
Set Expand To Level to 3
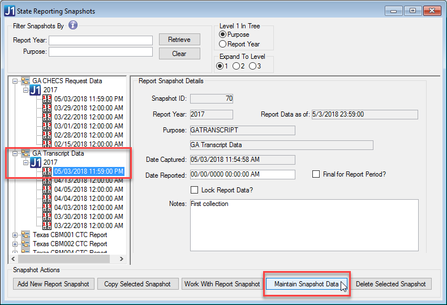pyautogui.click(x=252, y=66)
